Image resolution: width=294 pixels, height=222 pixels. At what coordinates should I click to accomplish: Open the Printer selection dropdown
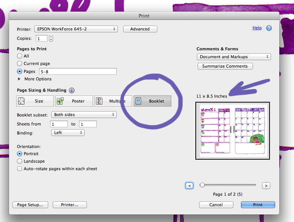pyautogui.click(x=76, y=29)
